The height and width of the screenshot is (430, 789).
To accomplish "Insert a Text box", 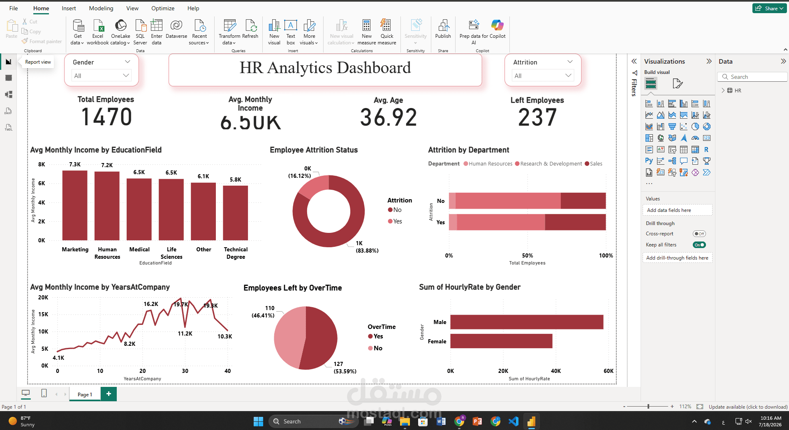I will (291, 32).
